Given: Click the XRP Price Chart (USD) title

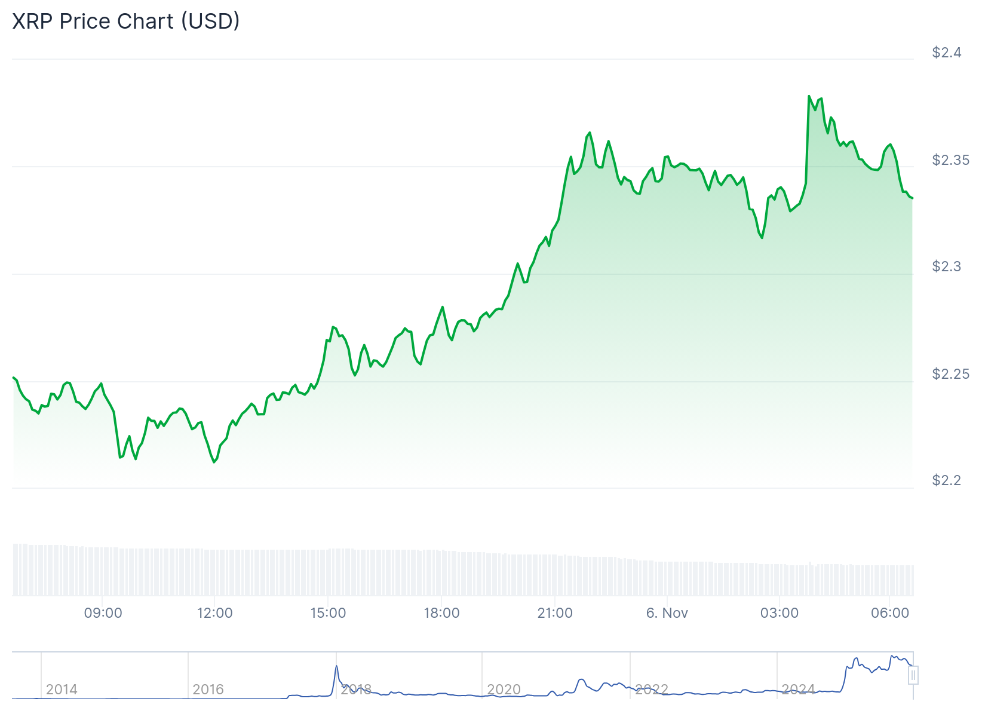Looking at the screenshot, I should 126,21.
